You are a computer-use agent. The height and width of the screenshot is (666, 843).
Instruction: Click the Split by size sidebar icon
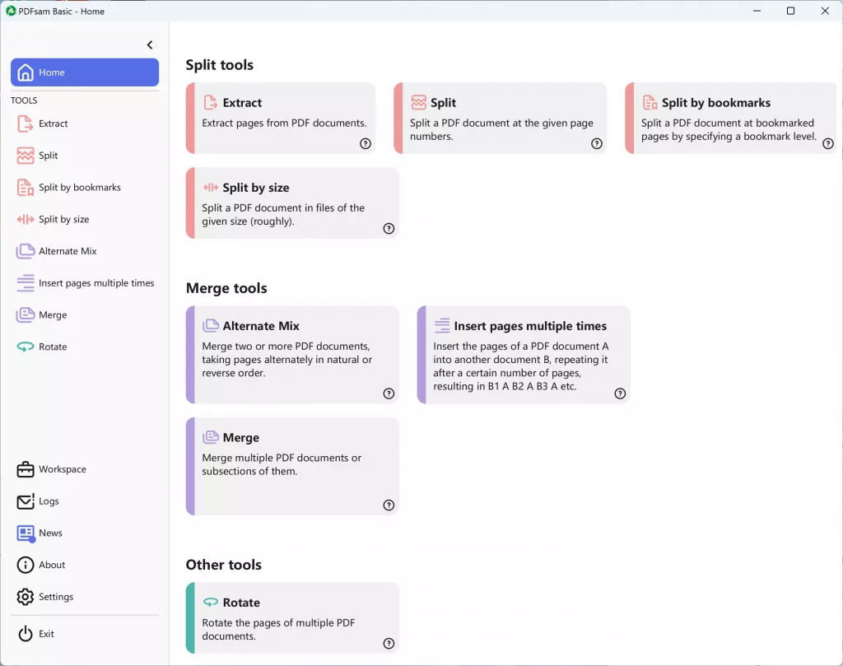pos(25,219)
